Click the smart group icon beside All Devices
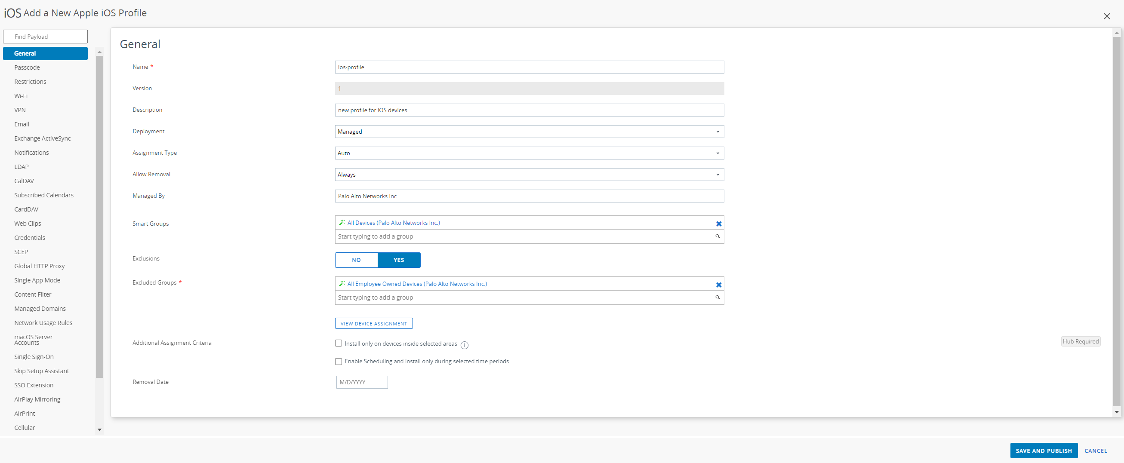 [x=342, y=222]
